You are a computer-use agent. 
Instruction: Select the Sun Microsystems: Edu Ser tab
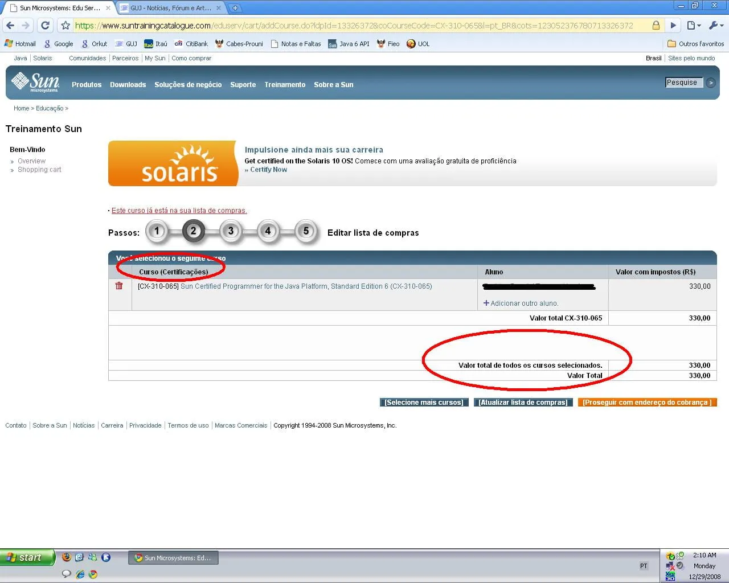[59, 8]
